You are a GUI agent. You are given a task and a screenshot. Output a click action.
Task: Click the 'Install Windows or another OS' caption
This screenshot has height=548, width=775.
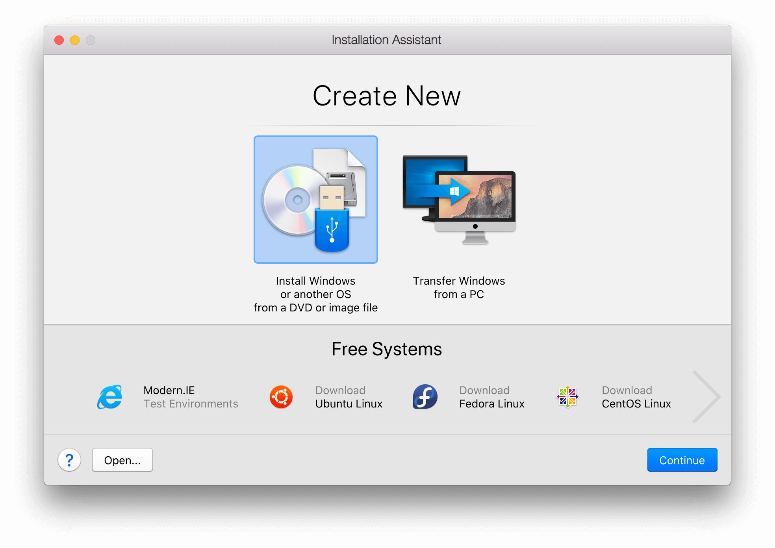coord(316,294)
